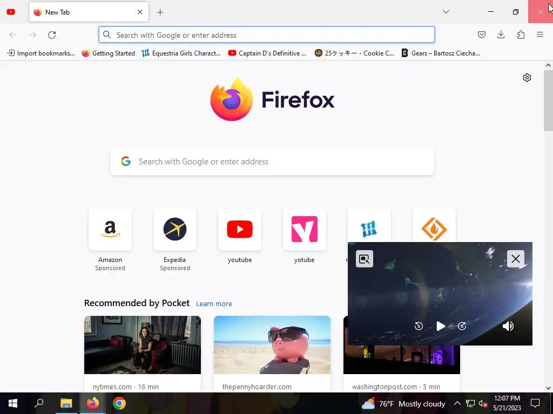Screen dimensions: 553x414
Task: Click the page vertical scrollbar thumb
Action: 548,100
